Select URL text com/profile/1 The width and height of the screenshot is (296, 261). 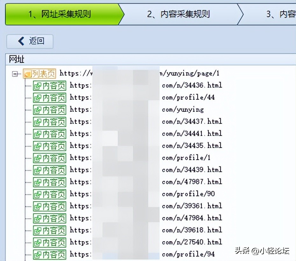tap(186, 158)
